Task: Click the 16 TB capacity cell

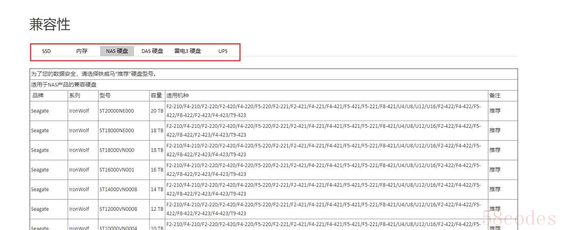Action: [157, 170]
